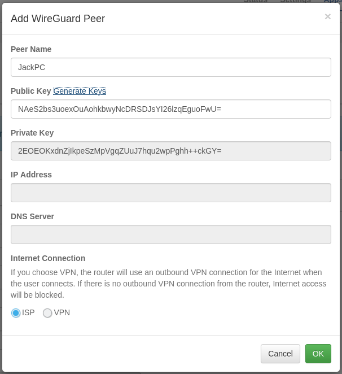Click the 'Public Key' label text
342x374 pixels.
[x=31, y=91]
